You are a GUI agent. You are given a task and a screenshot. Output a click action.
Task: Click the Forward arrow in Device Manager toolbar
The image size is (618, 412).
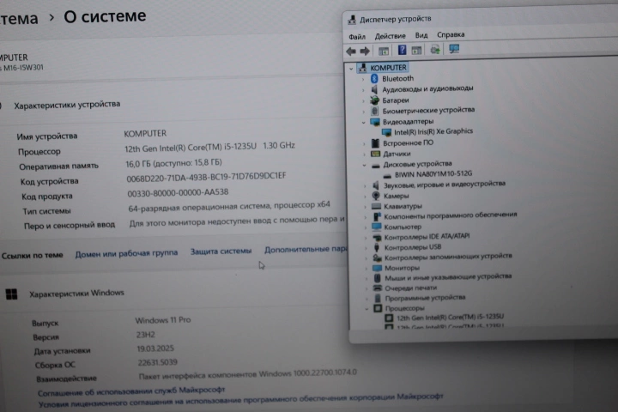click(x=365, y=51)
